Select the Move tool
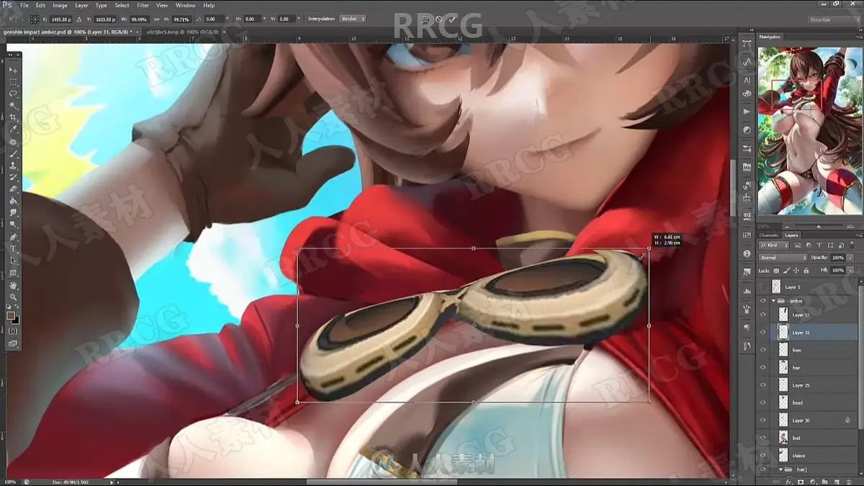 [13, 69]
